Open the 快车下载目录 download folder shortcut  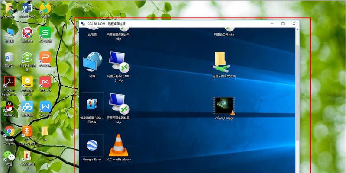coord(27,157)
